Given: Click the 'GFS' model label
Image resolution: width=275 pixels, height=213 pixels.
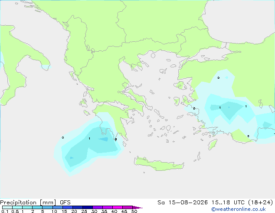Looking at the screenshot, I should pyautogui.click(x=65, y=203).
